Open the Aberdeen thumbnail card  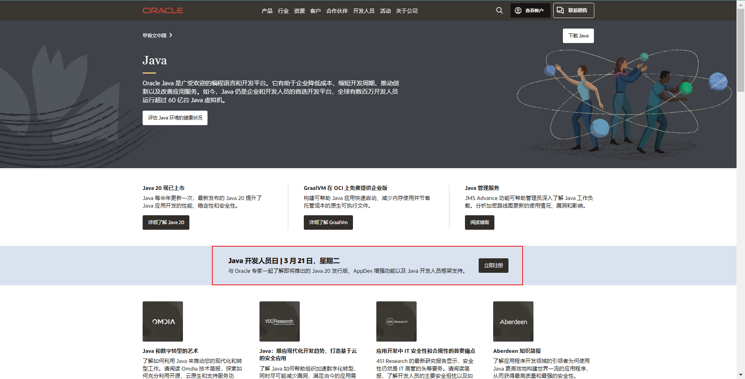(513, 321)
